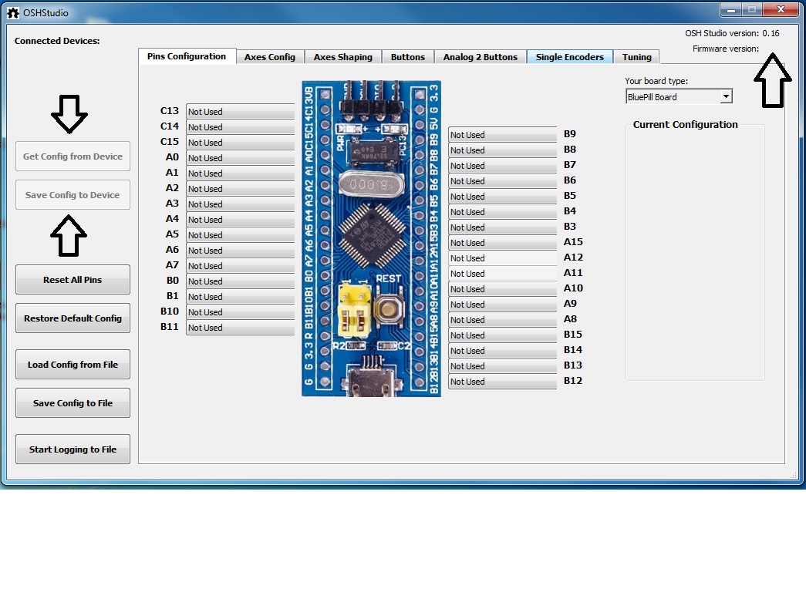Open pin B13 function dropdown
The image size is (806, 616).
pos(503,365)
